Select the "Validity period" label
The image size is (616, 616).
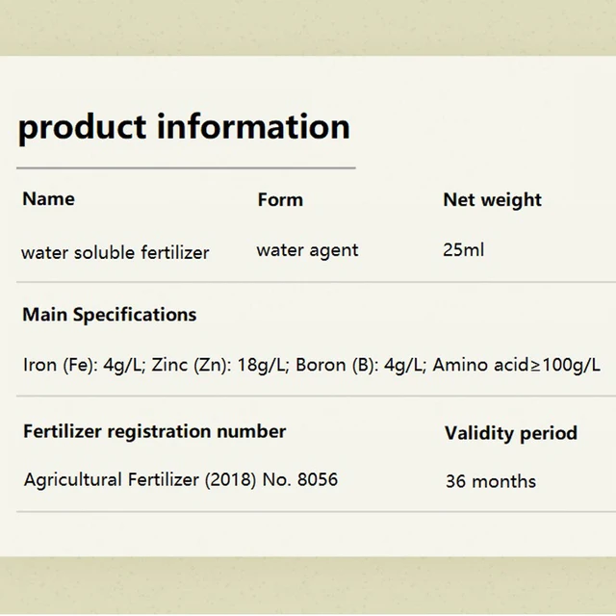click(511, 433)
